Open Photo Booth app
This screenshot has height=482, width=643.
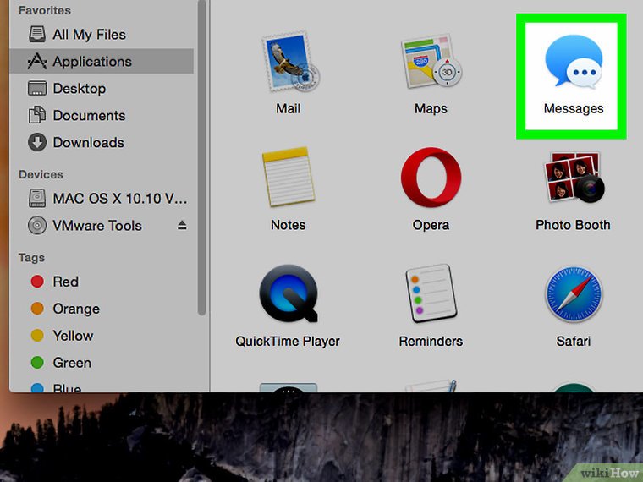click(573, 181)
